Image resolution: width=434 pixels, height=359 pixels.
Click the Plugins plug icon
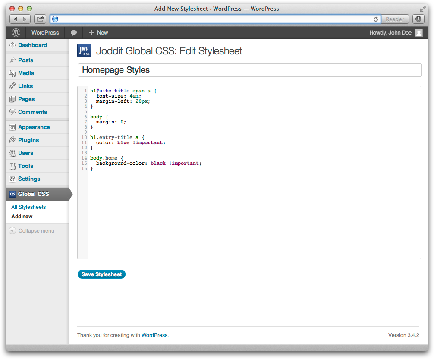(13, 140)
